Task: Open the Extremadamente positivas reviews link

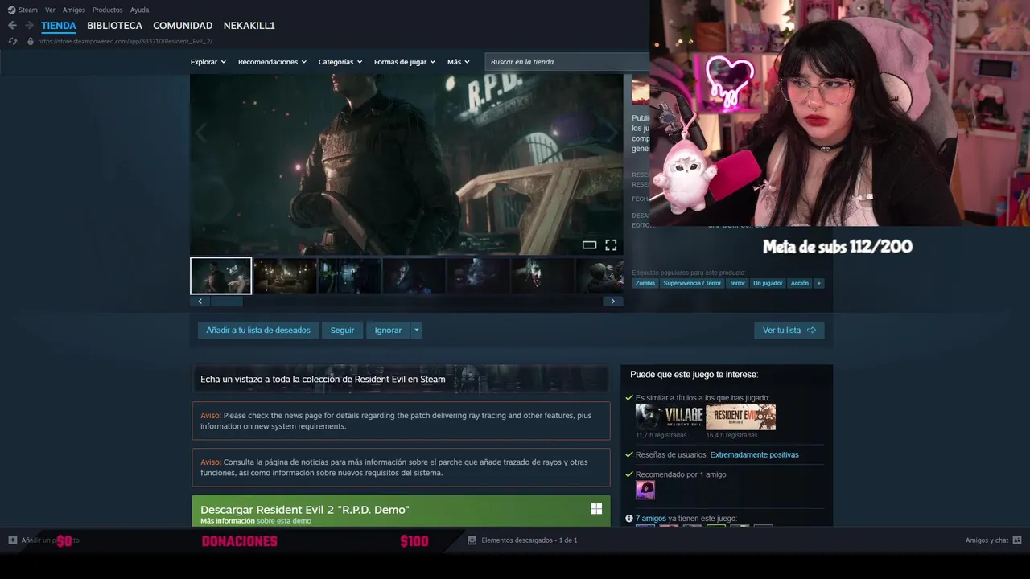Action: tap(755, 454)
